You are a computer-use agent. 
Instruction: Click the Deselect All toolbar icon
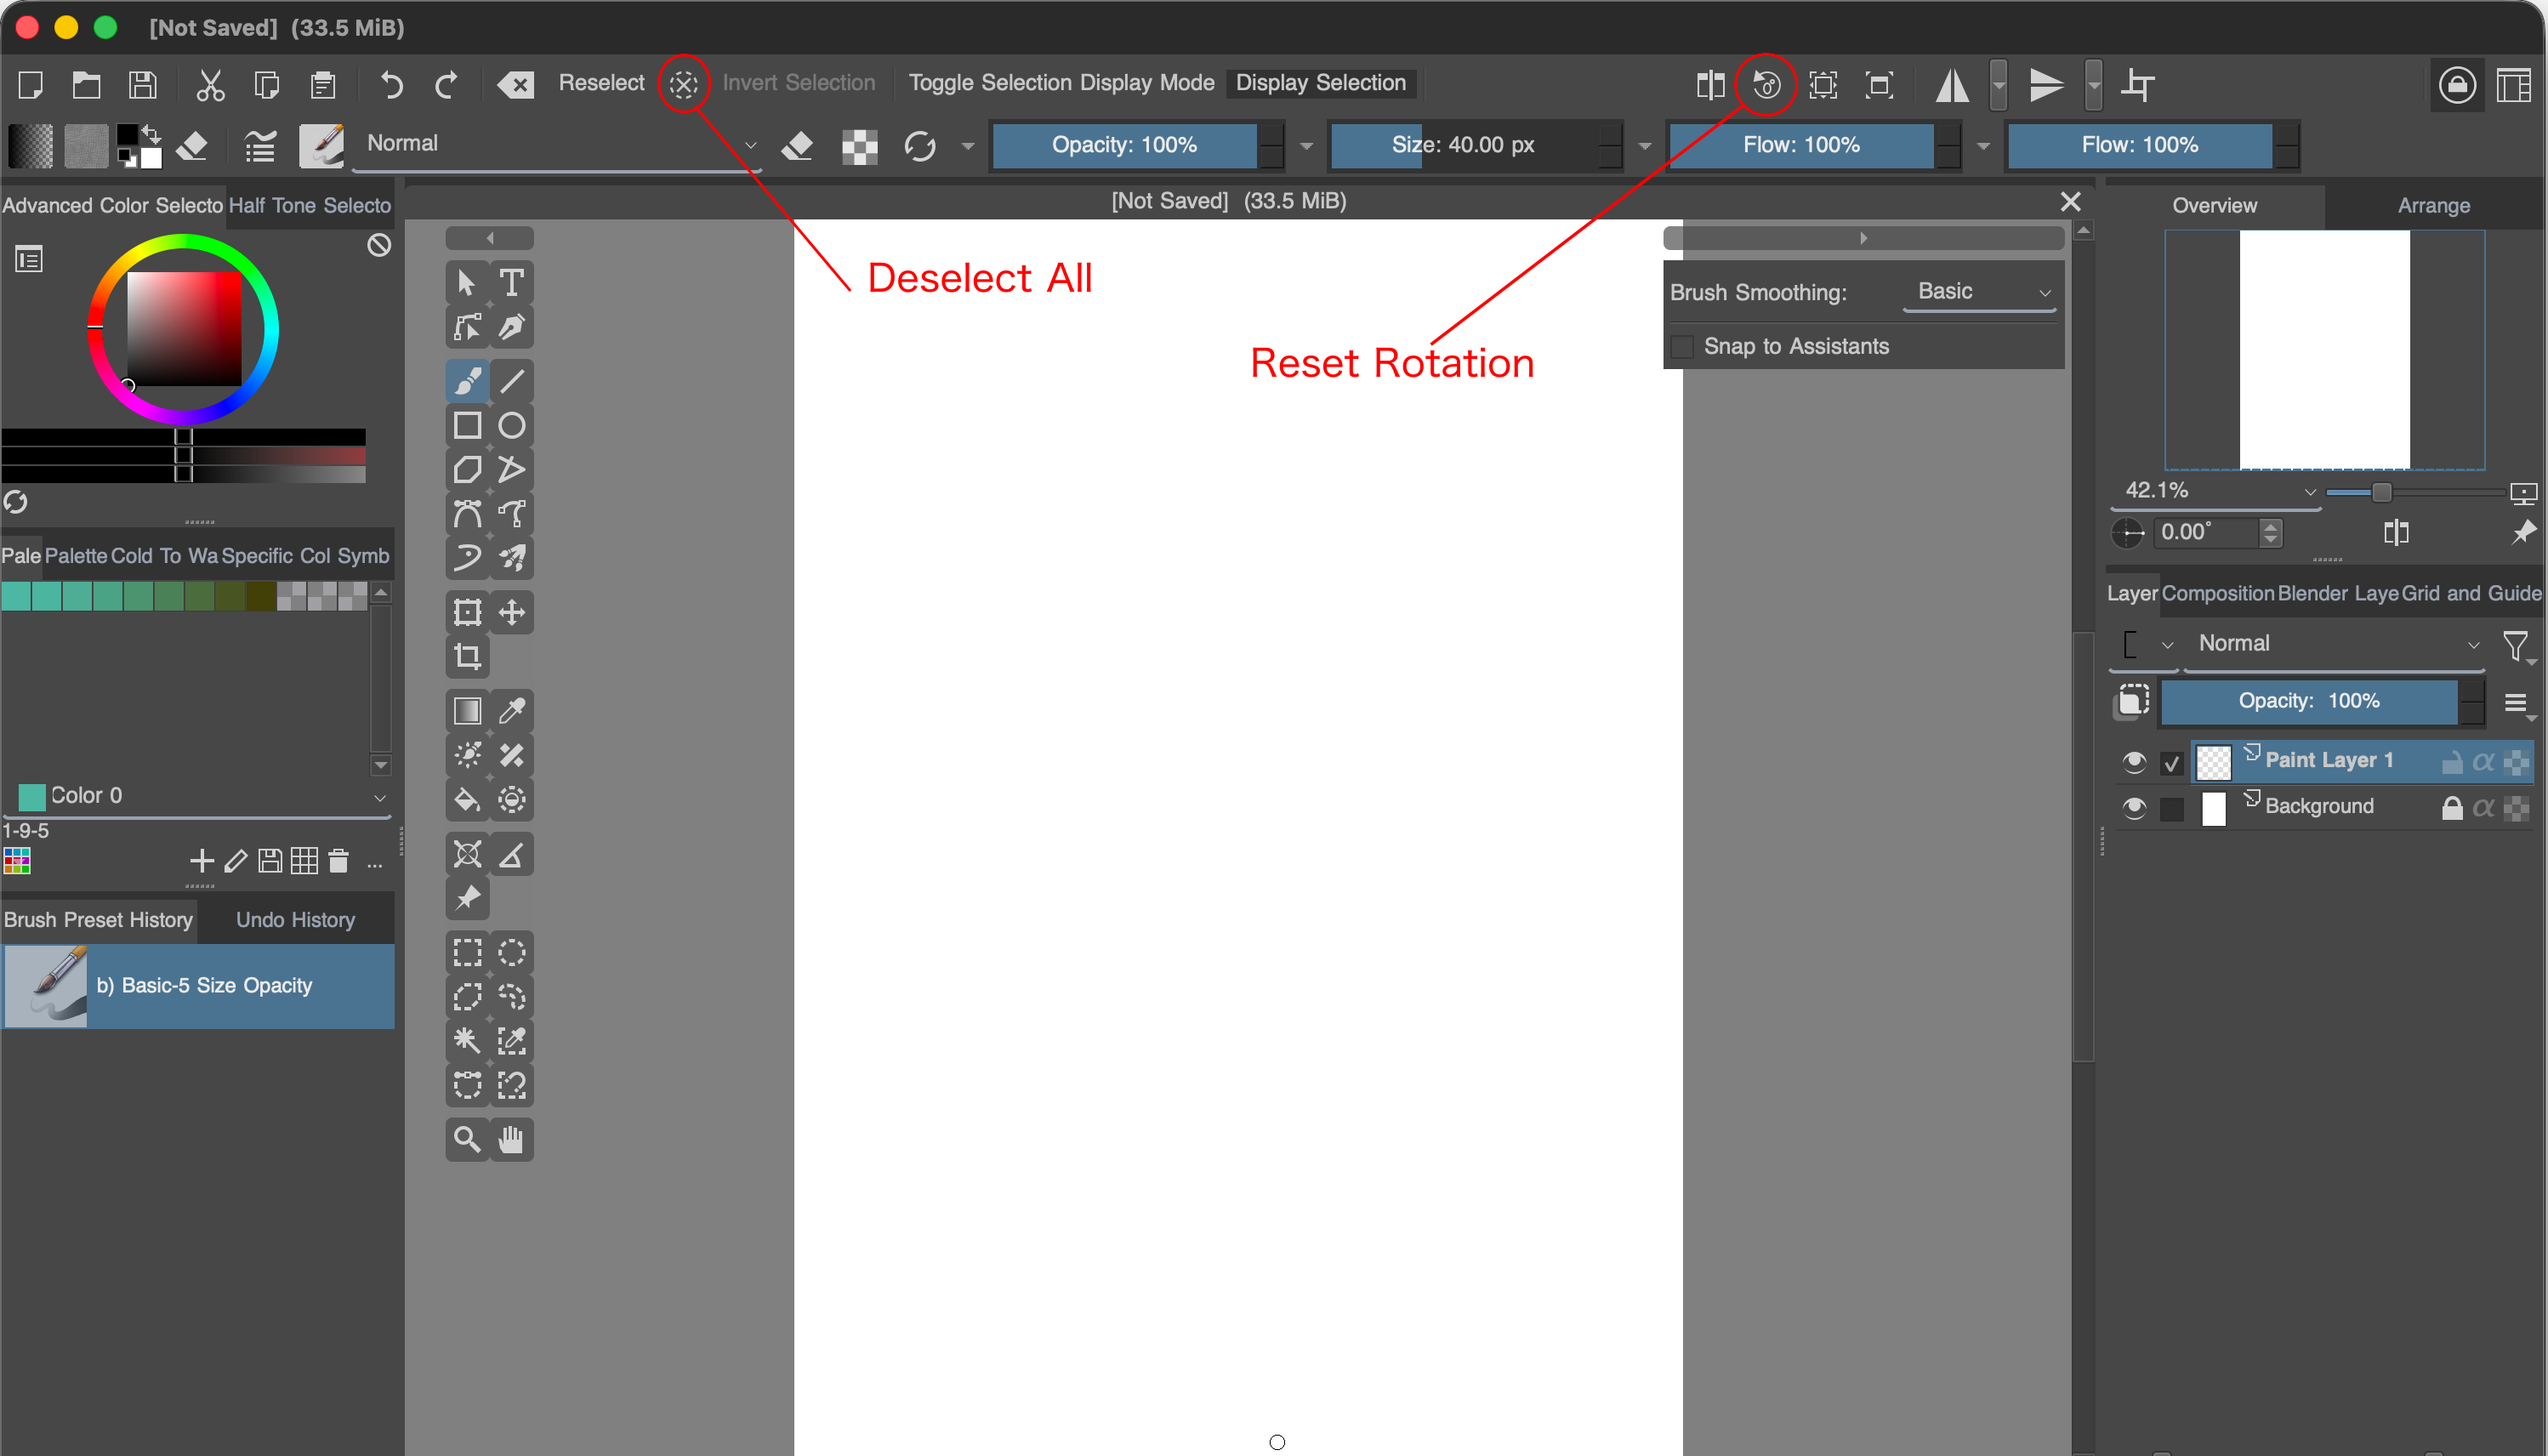[x=684, y=84]
